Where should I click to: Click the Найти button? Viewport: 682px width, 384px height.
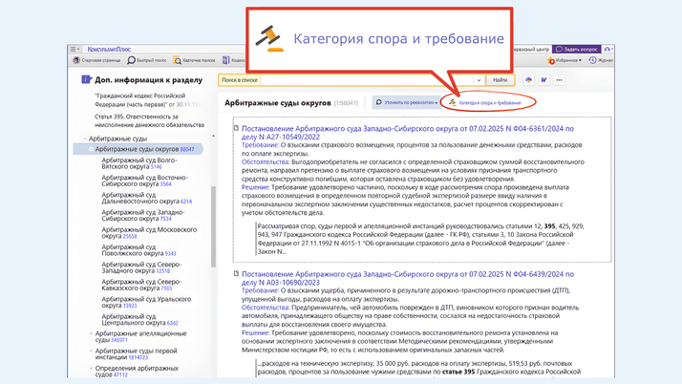pyautogui.click(x=501, y=80)
